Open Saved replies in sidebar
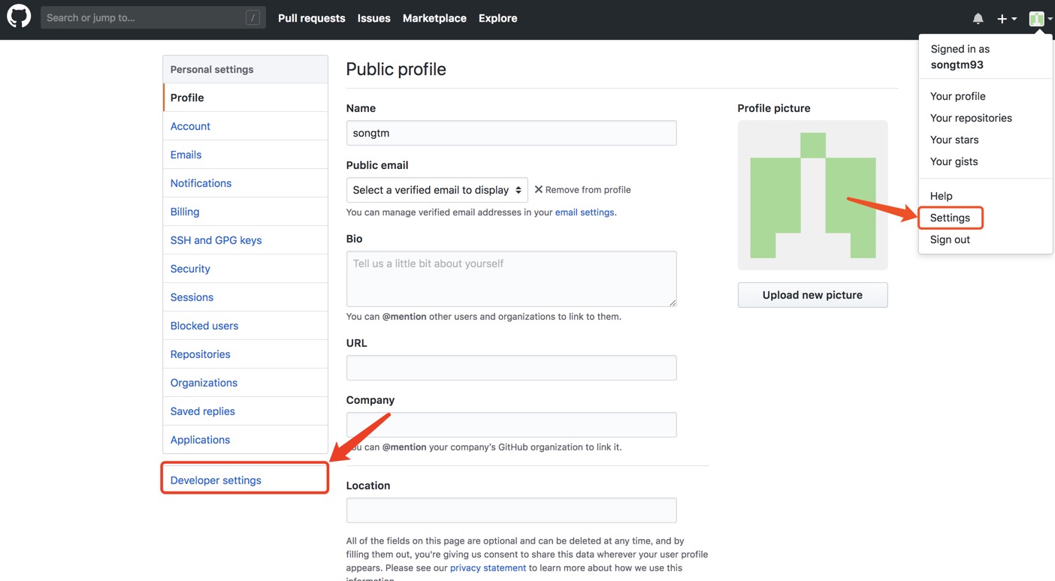The height and width of the screenshot is (581, 1055). point(245,411)
